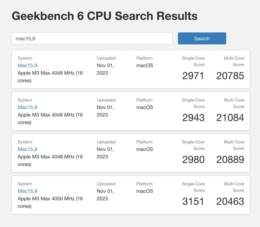Click the blue Search button

[x=201, y=38]
